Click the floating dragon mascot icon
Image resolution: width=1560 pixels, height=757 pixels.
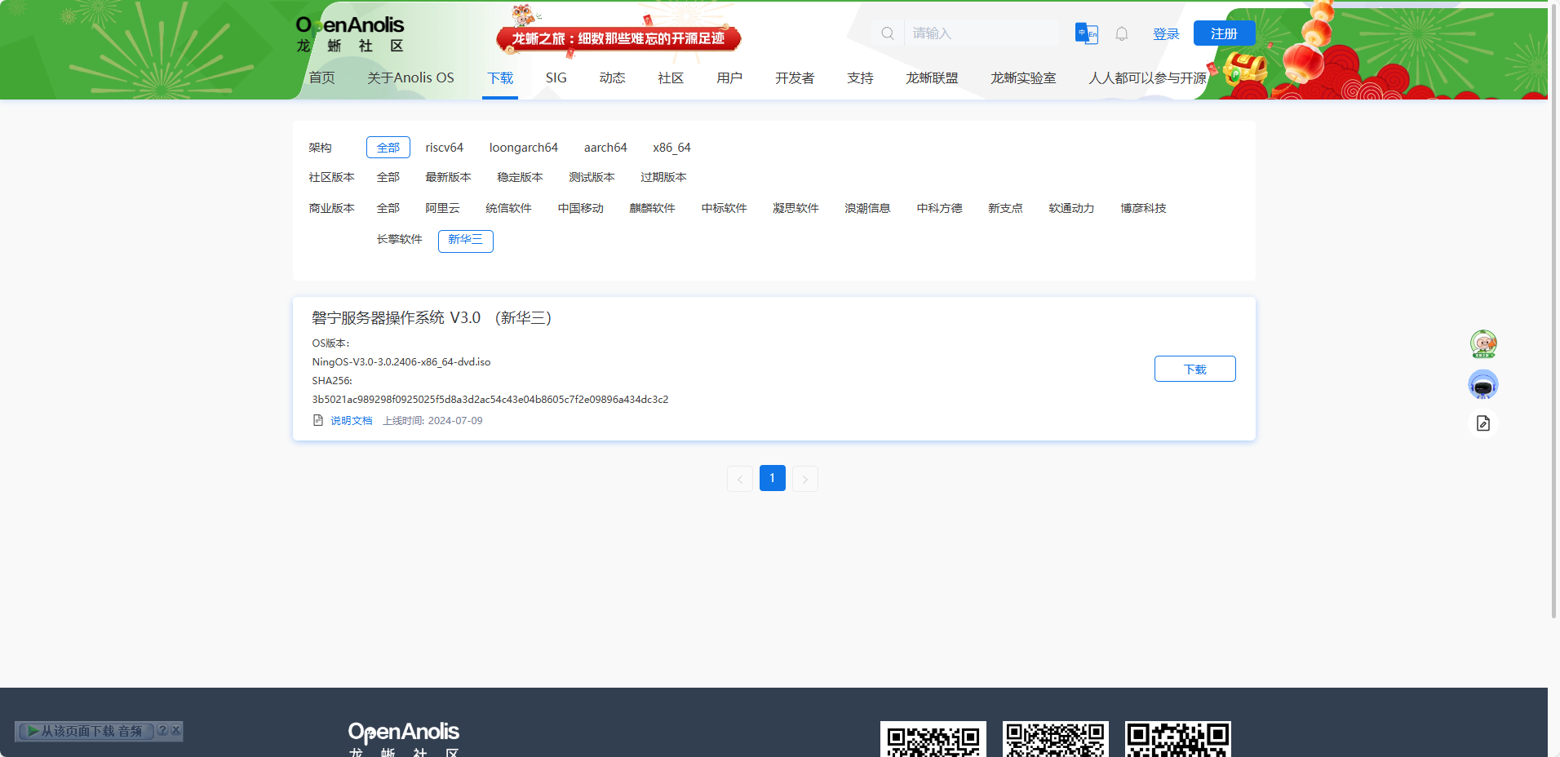(1483, 343)
